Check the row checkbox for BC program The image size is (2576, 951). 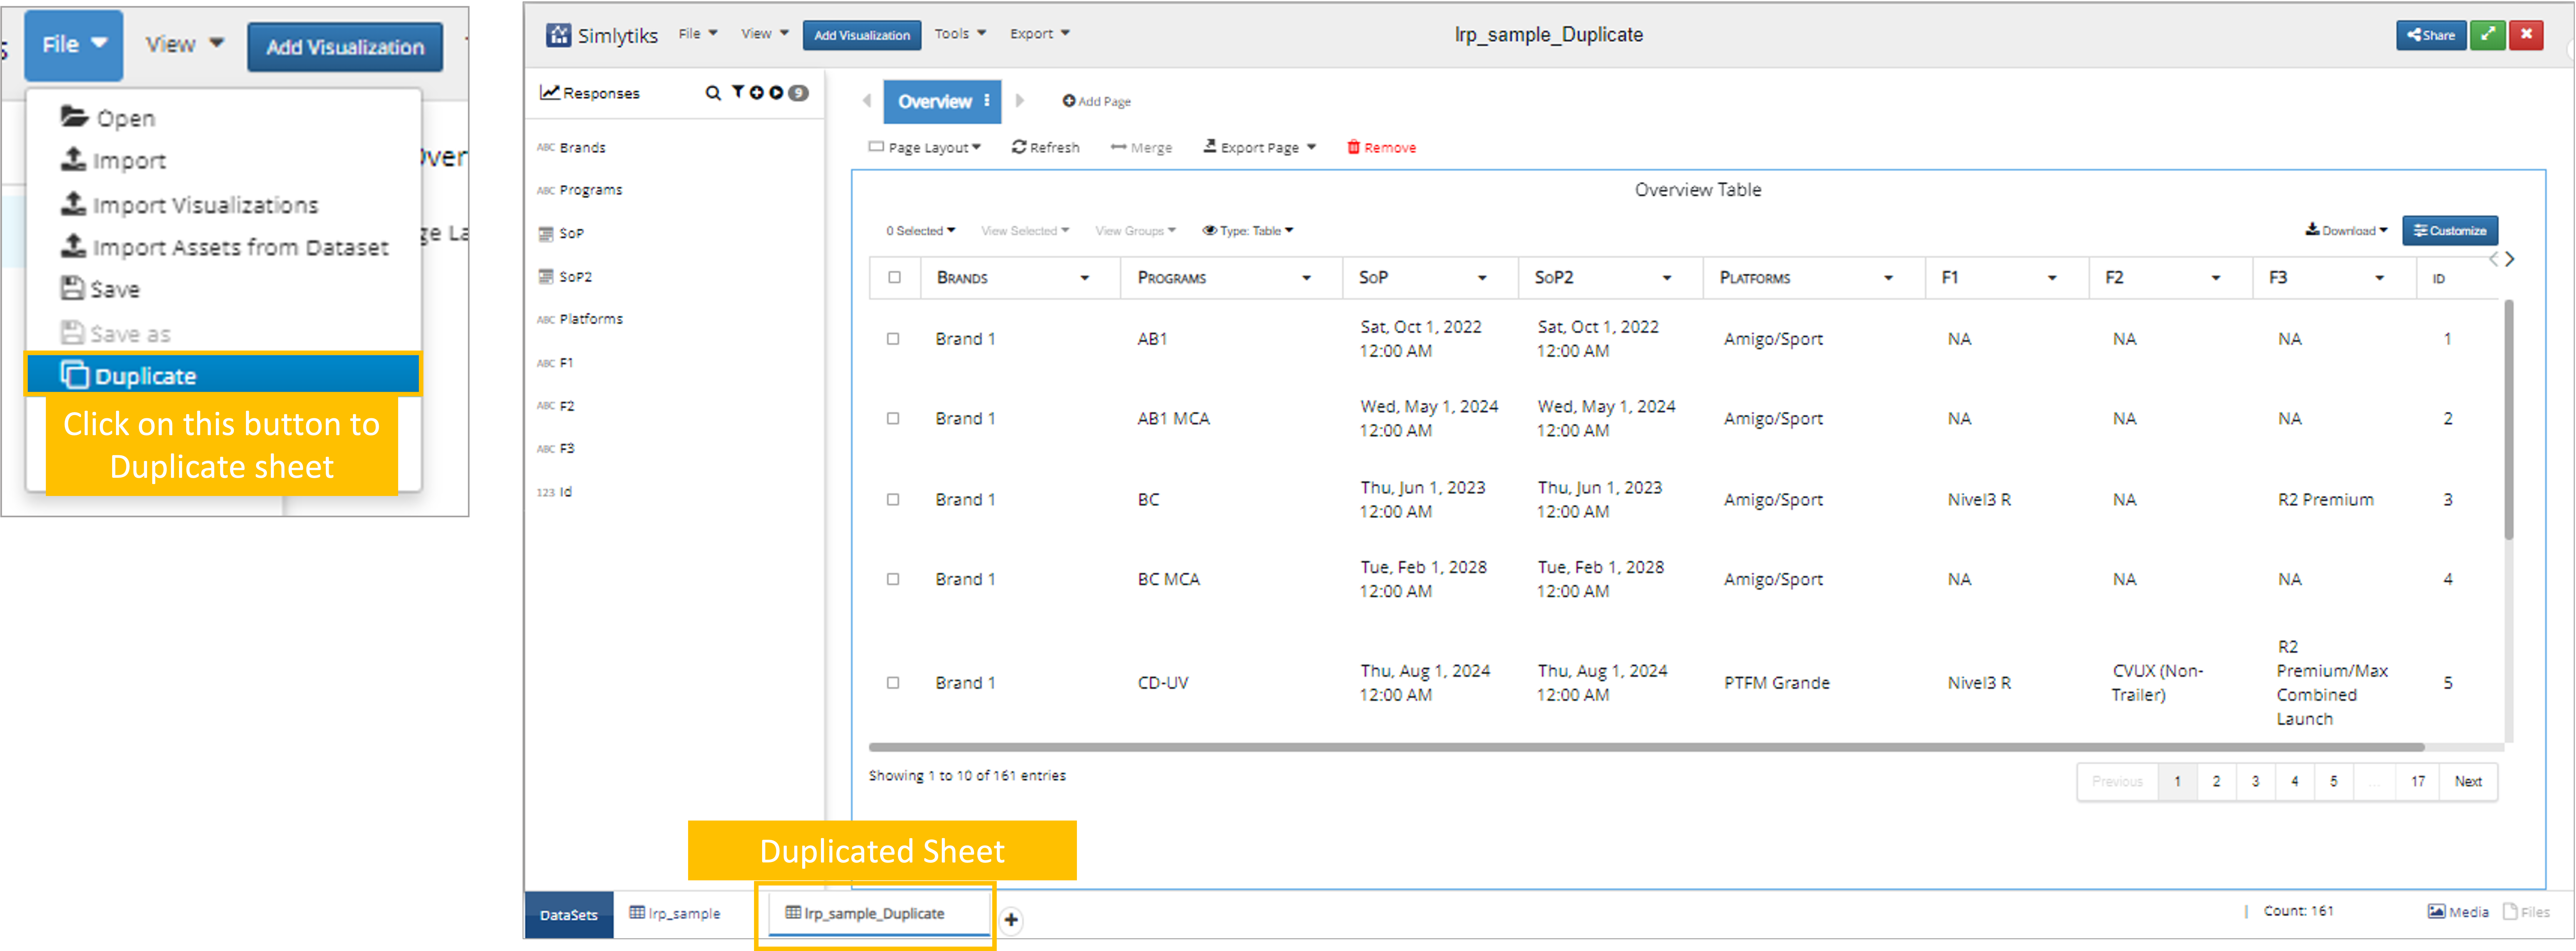coord(893,500)
